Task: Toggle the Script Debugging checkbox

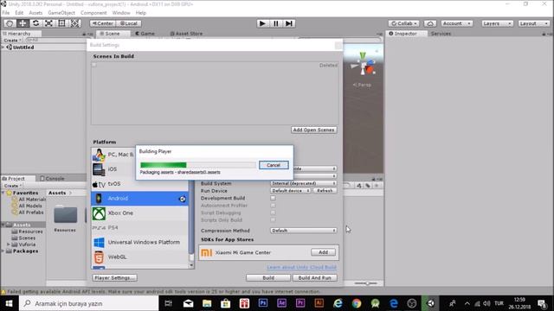Action: click(x=273, y=213)
